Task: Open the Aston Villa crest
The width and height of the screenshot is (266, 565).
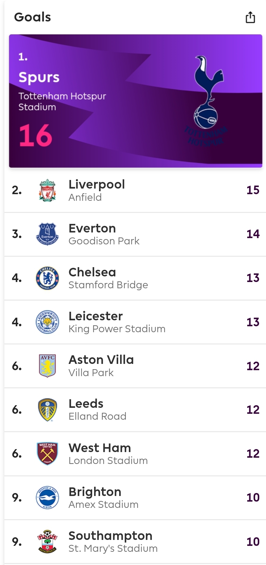Action: (47, 366)
